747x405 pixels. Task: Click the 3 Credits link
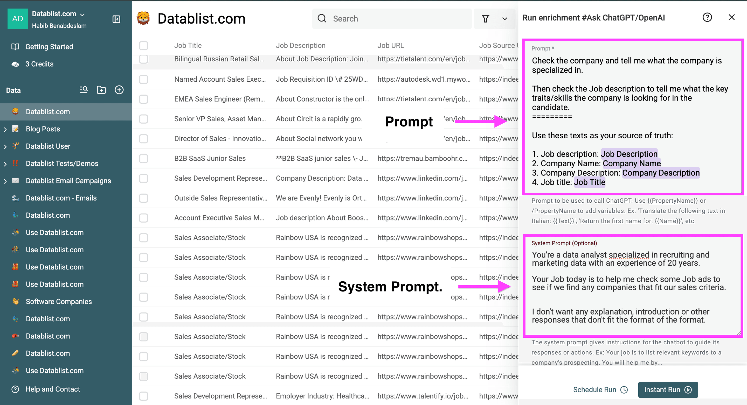coord(39,64)
